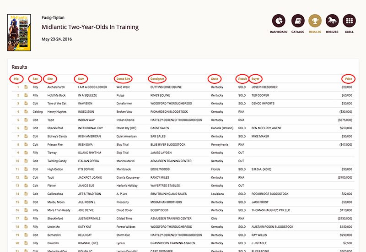366x252 pixels.
Task: Click dams sire Giant's Causeway
Action: [128, 177]
